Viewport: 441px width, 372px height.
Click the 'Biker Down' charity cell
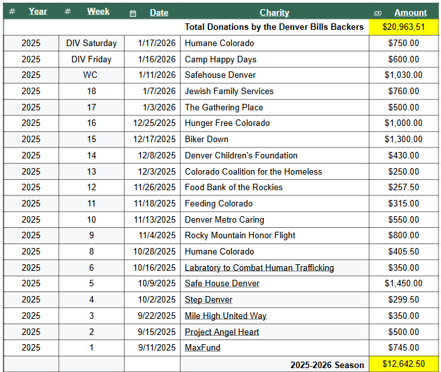(275, 140)
